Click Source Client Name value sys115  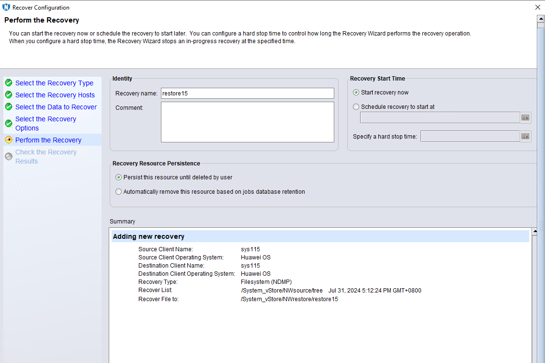(x=250, y=249)
